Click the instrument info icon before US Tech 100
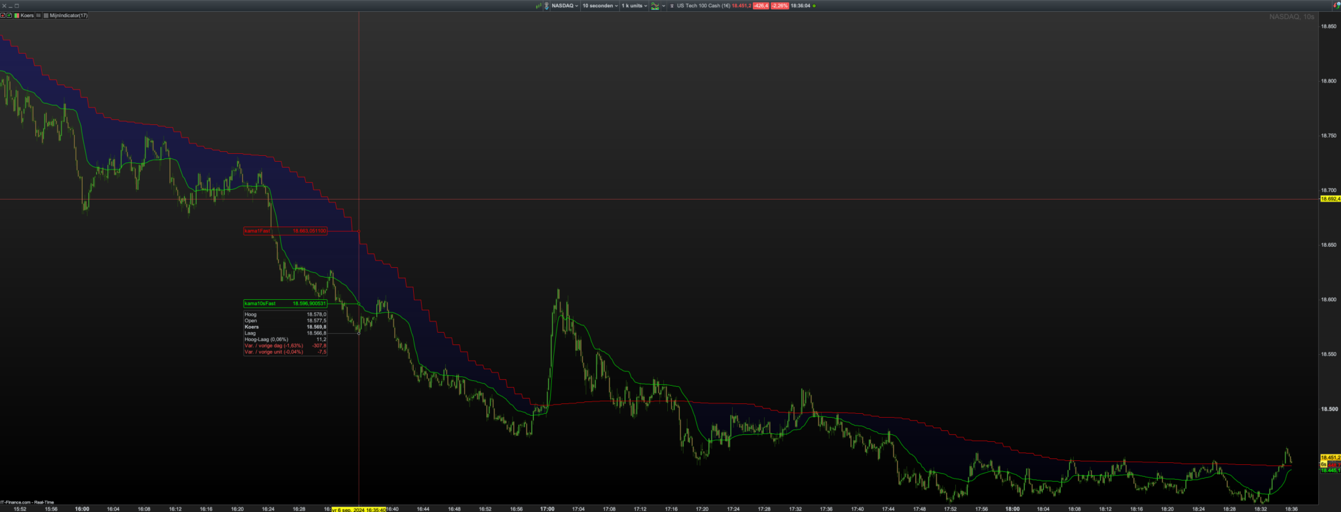This screenshot has width=1341, height=512. [672, 6]
